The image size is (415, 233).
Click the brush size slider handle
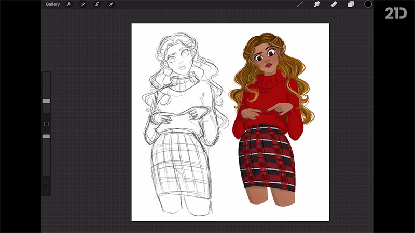point(46,101)
